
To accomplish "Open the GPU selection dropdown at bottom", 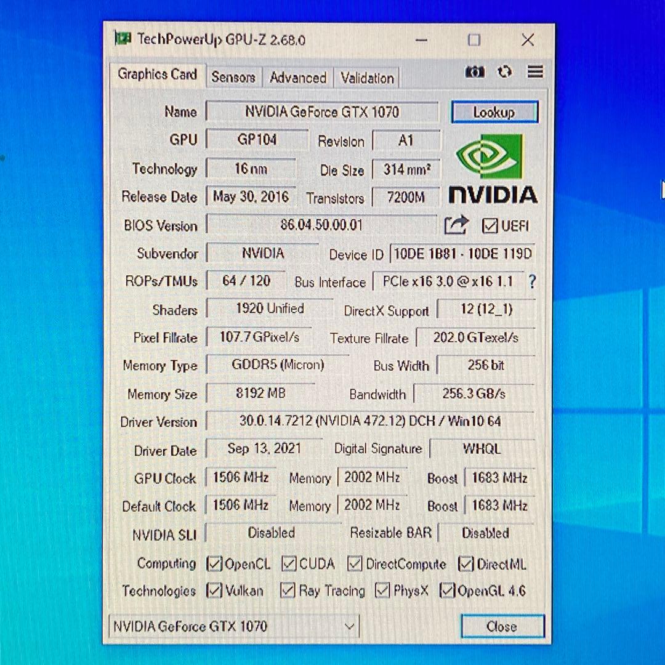I will pos(234,626).
